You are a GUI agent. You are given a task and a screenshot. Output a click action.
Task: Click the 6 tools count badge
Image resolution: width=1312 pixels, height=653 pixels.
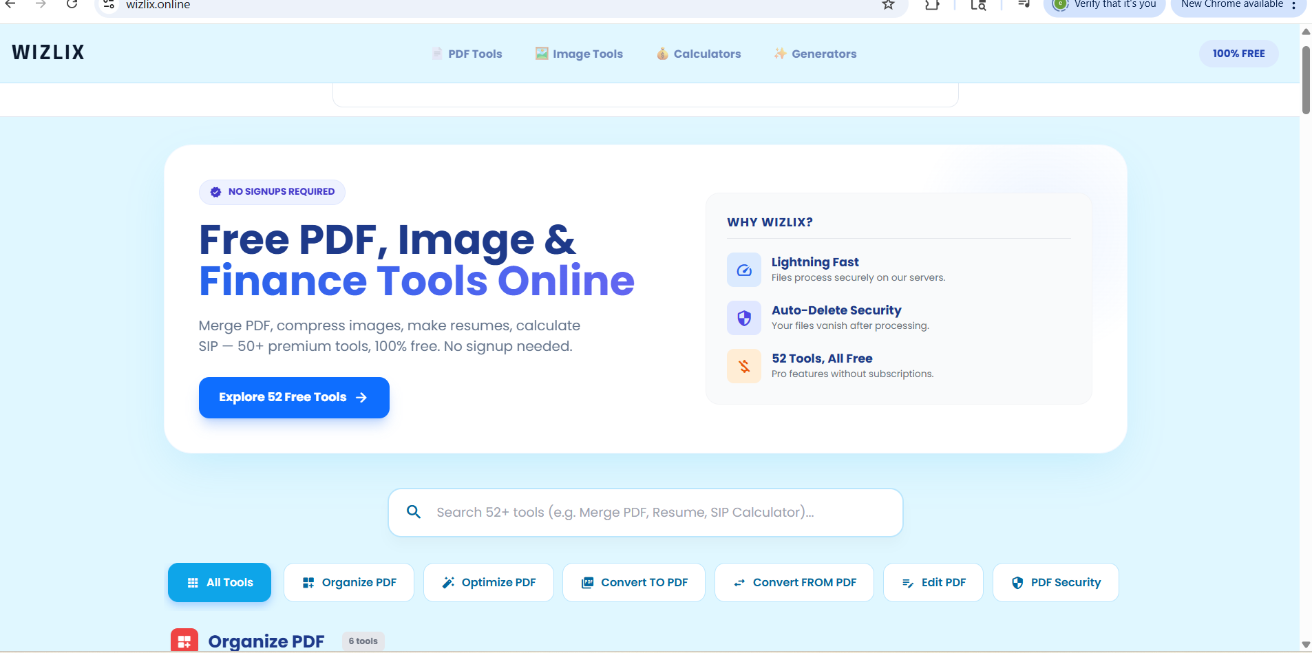[x=363, y=641]
